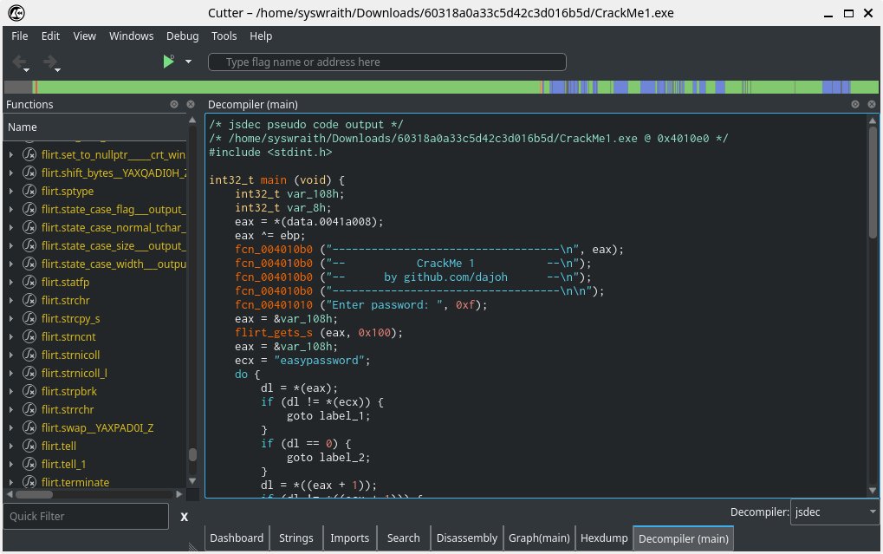Select the flirt.tell function row
The image size is (883, 554).
(x=94, y=446)
